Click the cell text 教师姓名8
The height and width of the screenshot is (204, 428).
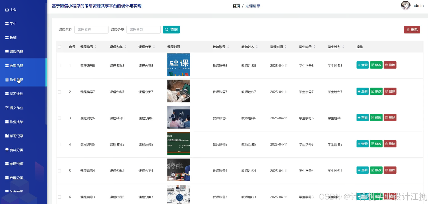(x=249, y=66)
